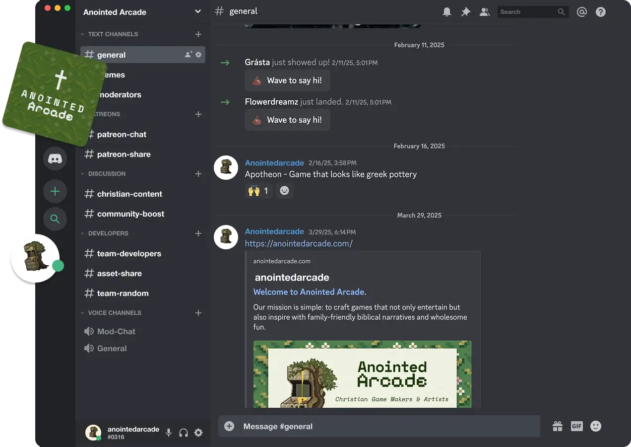Click the avatar beside the Apotheon message

(226, 168)
